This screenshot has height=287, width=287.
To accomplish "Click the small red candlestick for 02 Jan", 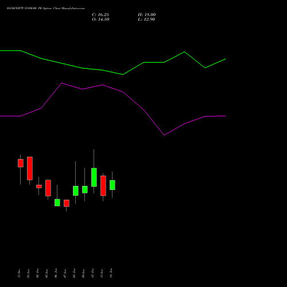I will coord(39,187).
